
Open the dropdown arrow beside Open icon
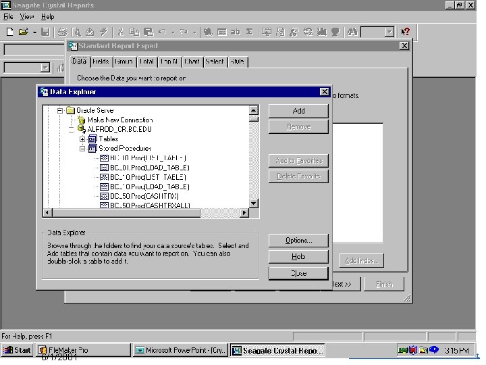[34, 32]
